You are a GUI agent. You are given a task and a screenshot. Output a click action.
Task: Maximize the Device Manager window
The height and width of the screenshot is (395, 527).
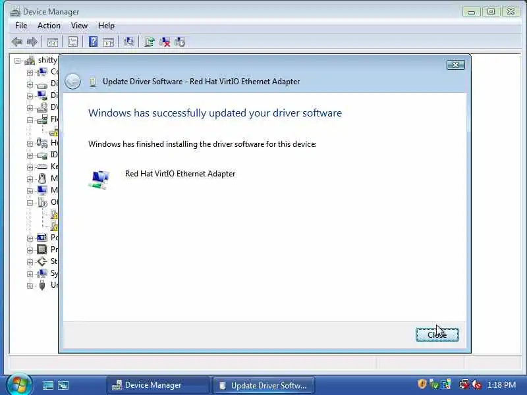(491, 12)
